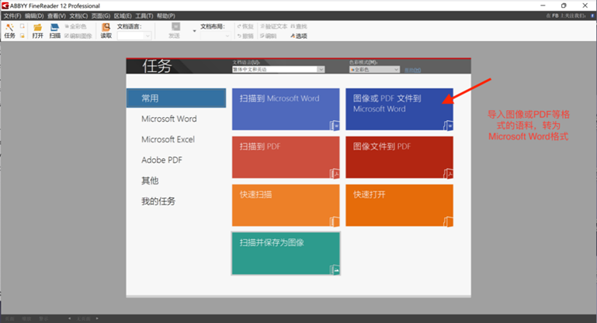Click the 恢复 (Redo) toolbar item
597x323 pixels.
click(245, 26)
